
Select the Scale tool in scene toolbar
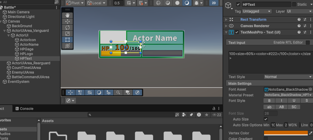click(x=68, y=34)
